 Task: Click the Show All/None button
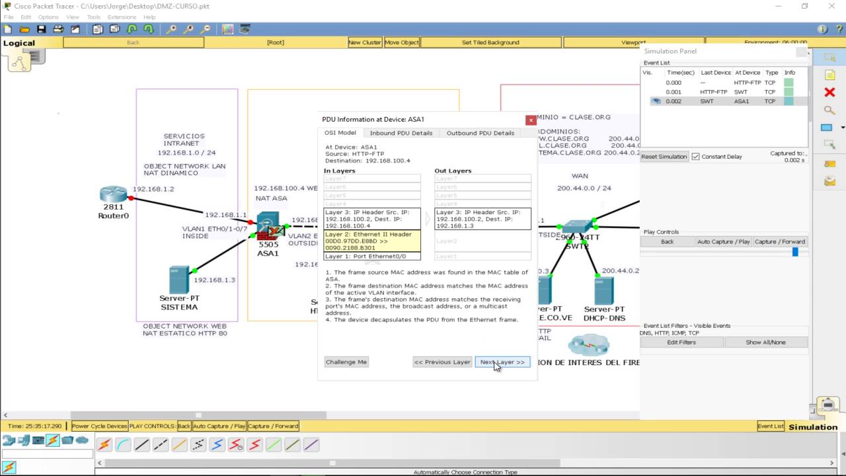click(766, 342)
